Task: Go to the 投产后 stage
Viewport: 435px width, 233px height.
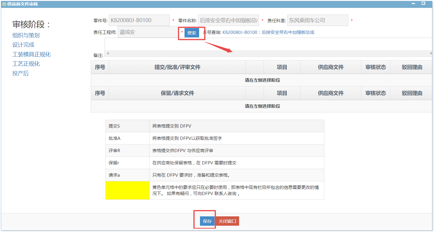Action: pos(20,73)
